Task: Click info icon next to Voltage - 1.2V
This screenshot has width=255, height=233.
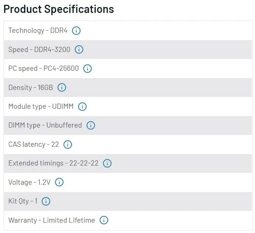Action: tap(59, 182)
